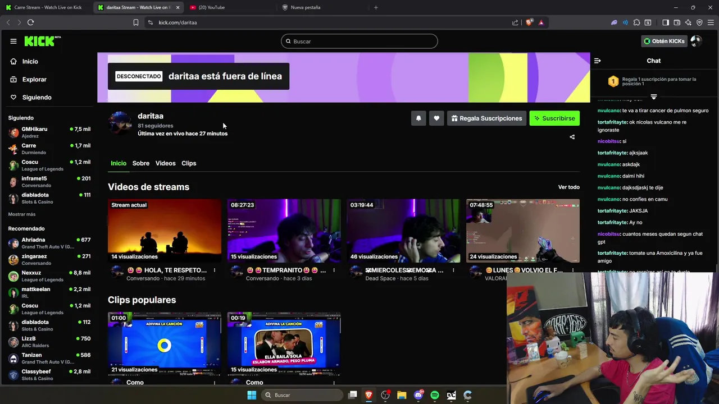Click the Kick search field
This screenshot has width=719, height=404.
click(359, 41)
